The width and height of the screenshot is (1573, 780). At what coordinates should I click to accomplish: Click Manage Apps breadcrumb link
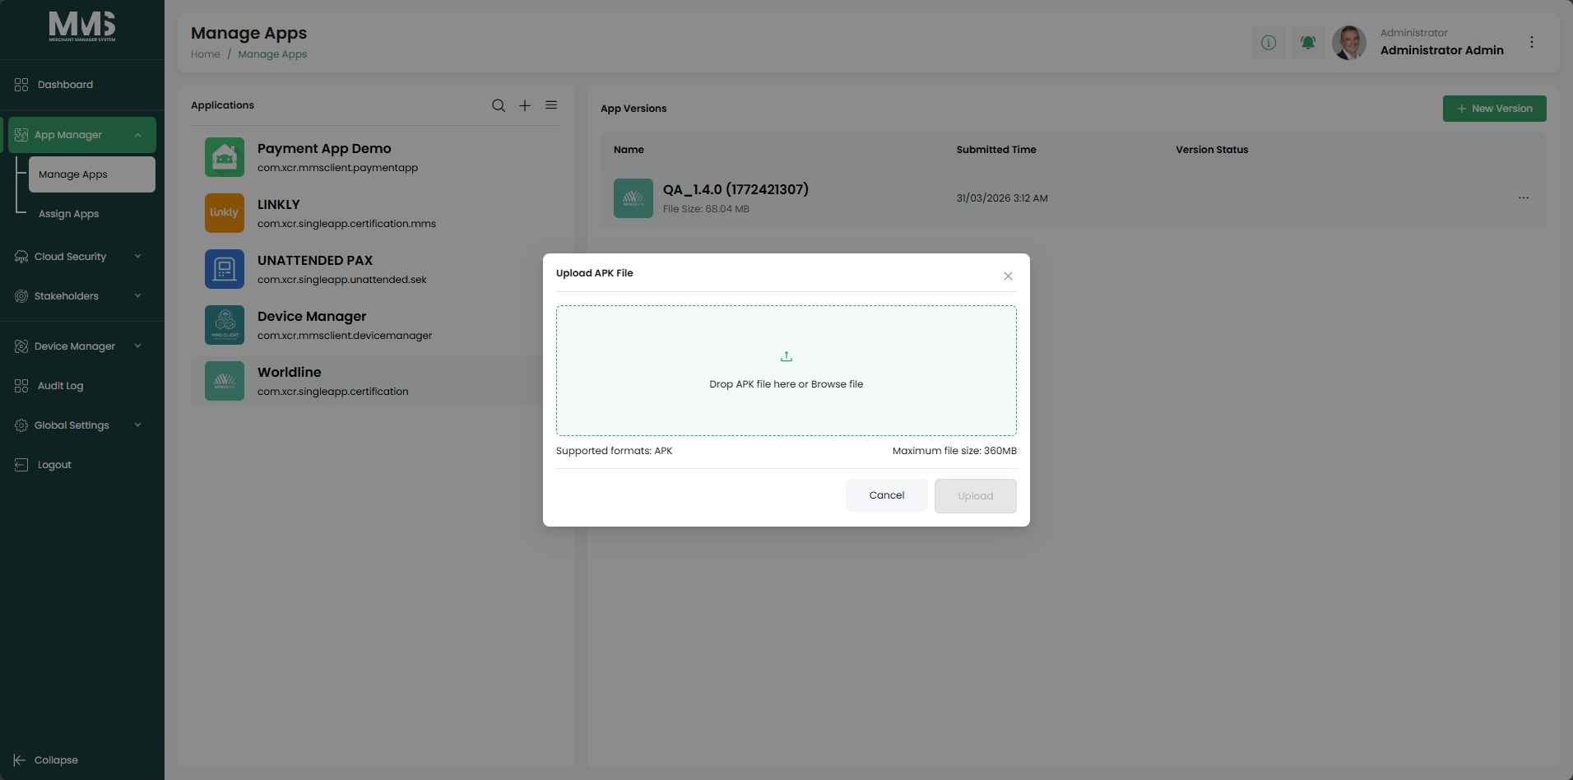[272, 54]
